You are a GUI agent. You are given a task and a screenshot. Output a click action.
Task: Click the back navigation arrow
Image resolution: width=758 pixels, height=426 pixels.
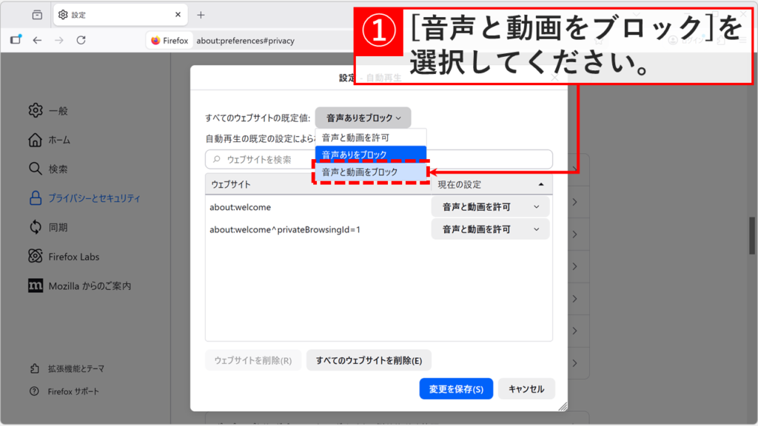pyautogui.click(x=38, y=40)
